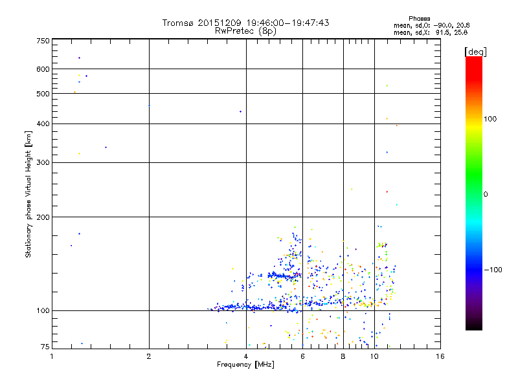Click the y-axis label '300'
Image resolution: width=518 pixels, height=388 pixels.
[x=43, y=163]
